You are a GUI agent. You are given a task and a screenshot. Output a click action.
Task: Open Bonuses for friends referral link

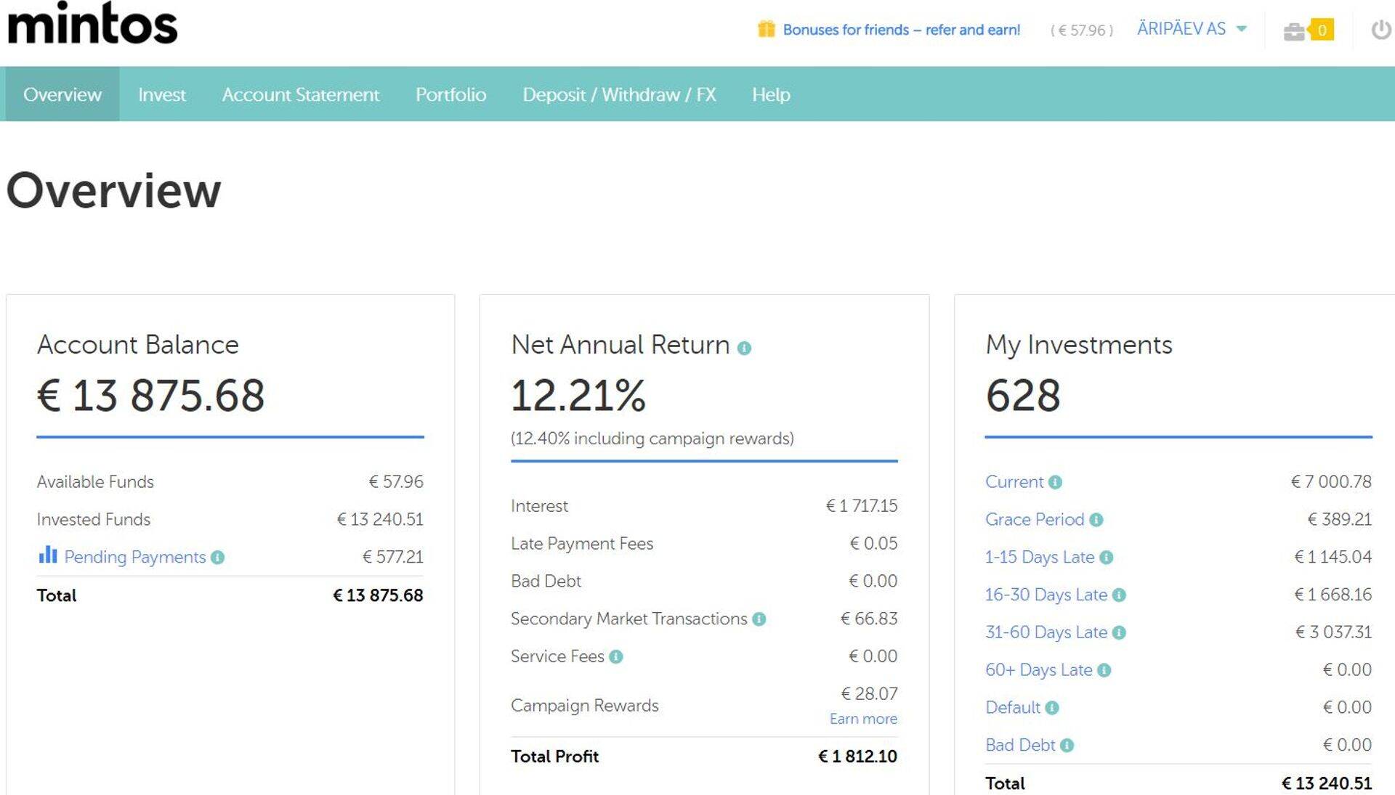[x=901, y=30]
